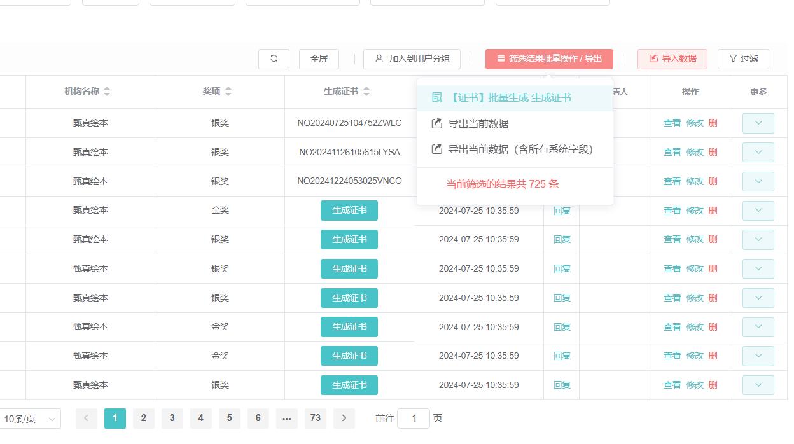Click the 前往 page number input field
Viewport: 794px width, 444px height.
[x=414, y=419]
